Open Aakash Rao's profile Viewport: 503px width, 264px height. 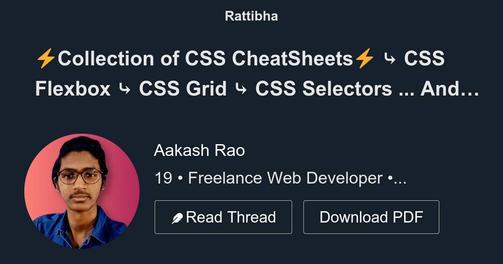(200, 150)
